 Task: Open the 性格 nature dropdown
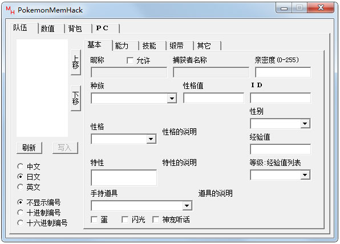tap(151, 139)
